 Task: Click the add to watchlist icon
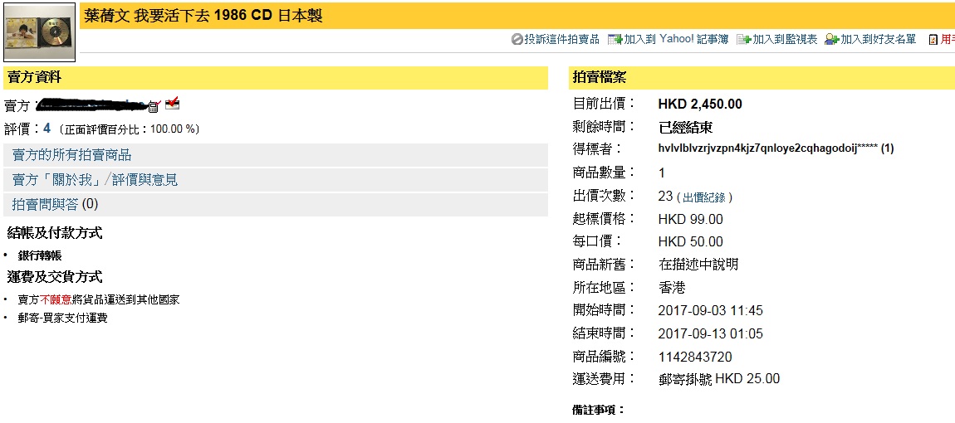click(744, 40)
